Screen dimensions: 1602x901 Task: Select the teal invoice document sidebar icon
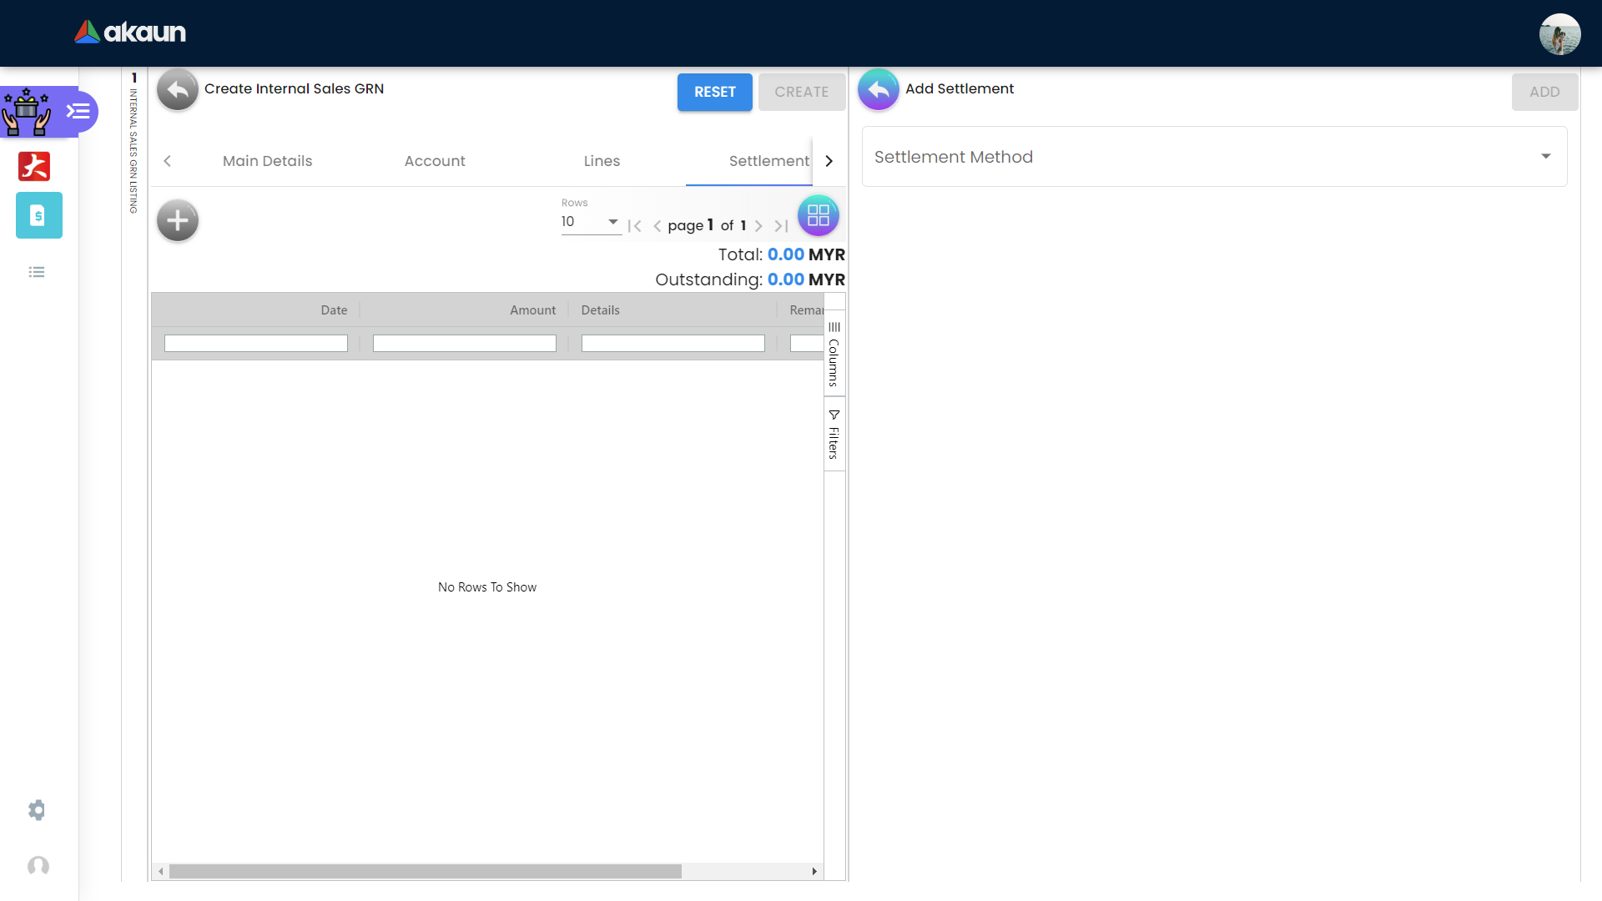coord(38,215)
